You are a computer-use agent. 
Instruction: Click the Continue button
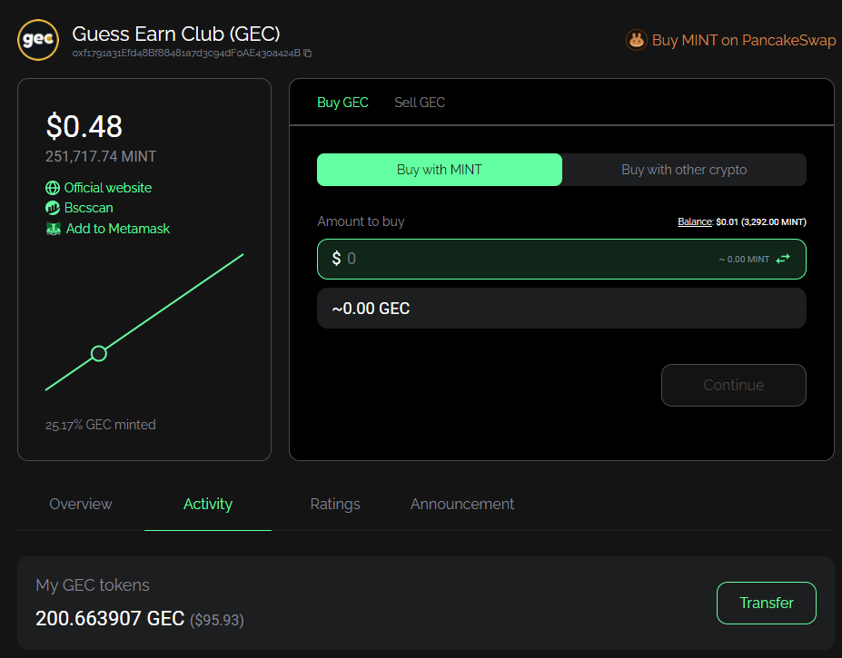734,386
